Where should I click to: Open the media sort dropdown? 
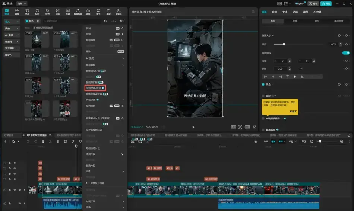[x=113, y=21]
